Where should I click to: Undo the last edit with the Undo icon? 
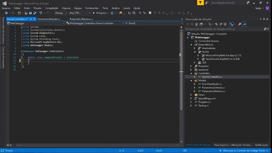[x=41, y=13]
